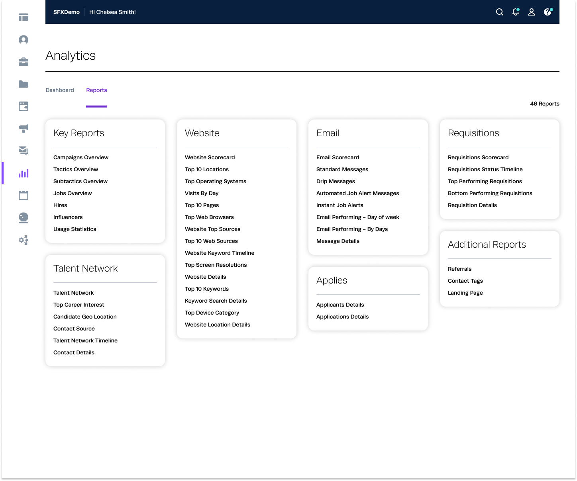Viewport: 577px width, 481px height.
Task: Open the Campaigns Overview report
Action: [81, 157]
